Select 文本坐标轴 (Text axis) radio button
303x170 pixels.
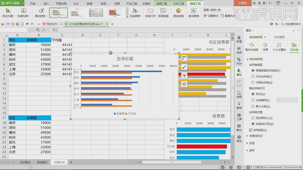(x=253, y=77)
